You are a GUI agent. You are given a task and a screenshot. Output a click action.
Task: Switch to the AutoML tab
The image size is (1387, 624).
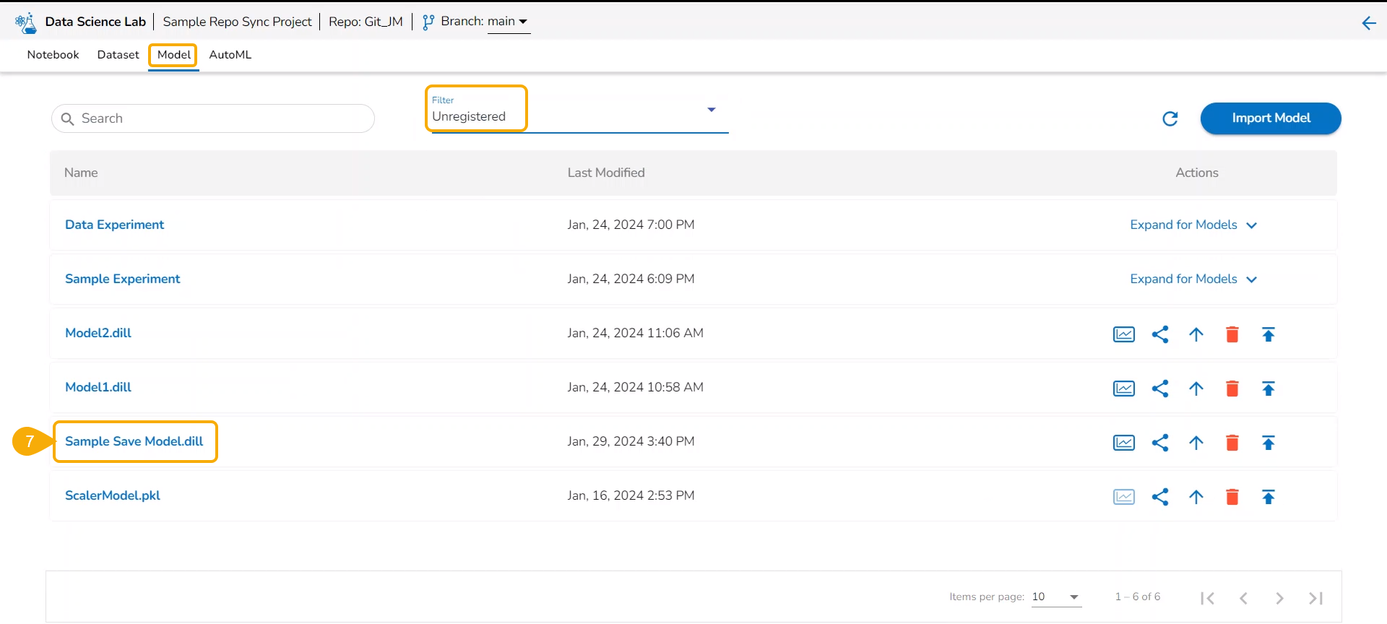coord(230,55)
